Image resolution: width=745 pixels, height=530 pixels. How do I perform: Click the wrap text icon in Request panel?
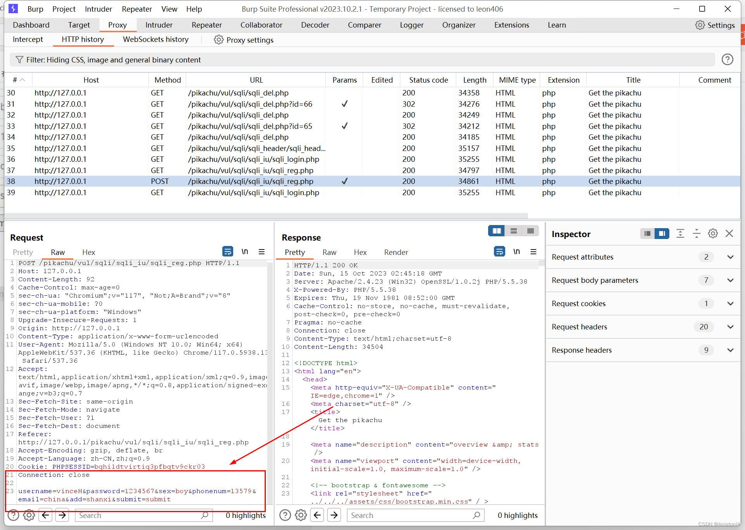tap(228, 252)
